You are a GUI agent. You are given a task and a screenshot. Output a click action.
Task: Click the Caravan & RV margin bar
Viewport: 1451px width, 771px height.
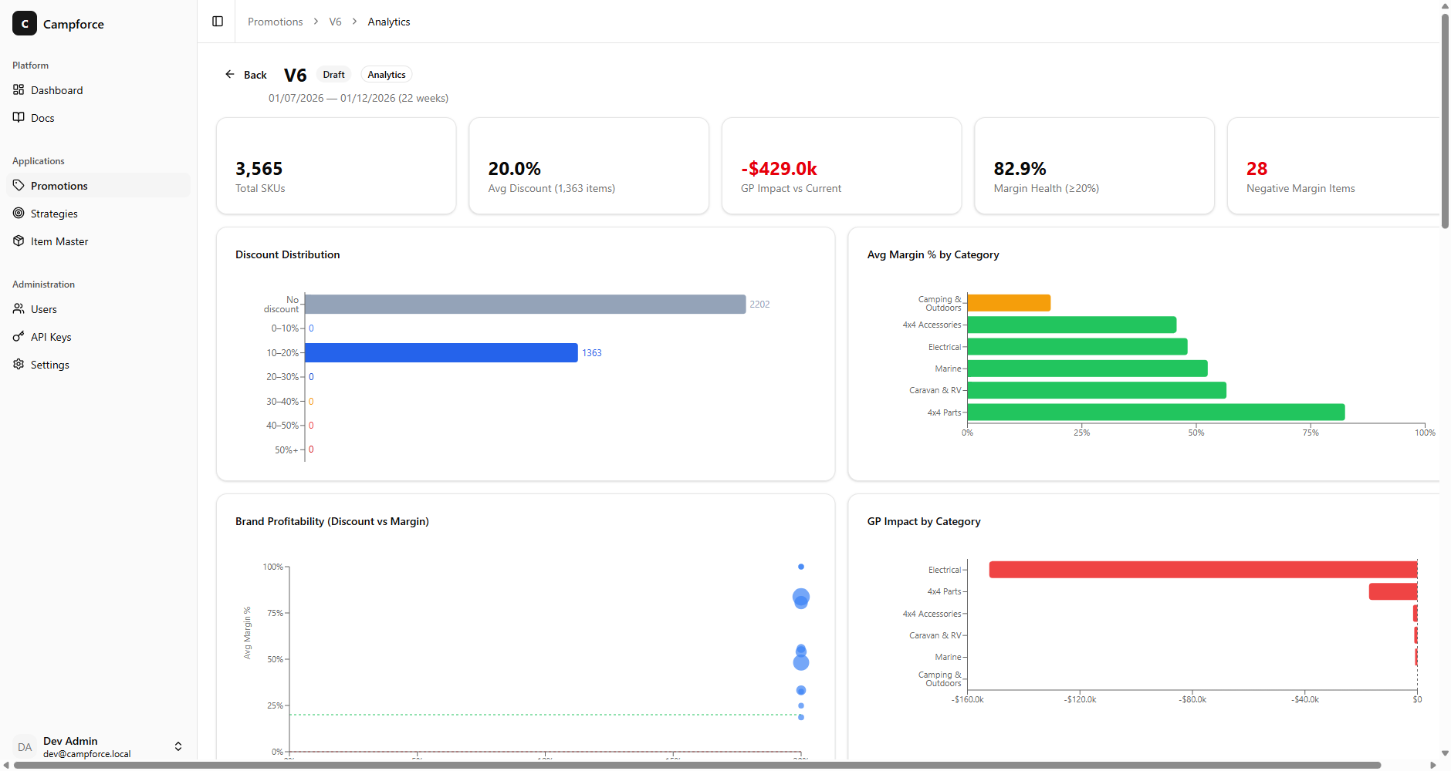coord(1097,390)
